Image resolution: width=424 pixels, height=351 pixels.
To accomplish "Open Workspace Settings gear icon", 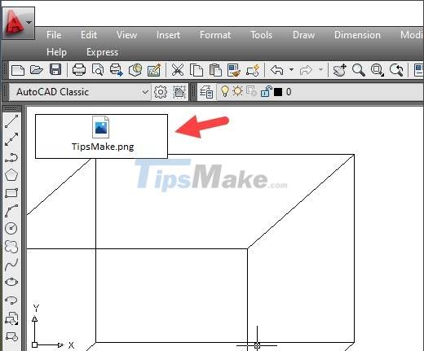I will click(161, 92).
